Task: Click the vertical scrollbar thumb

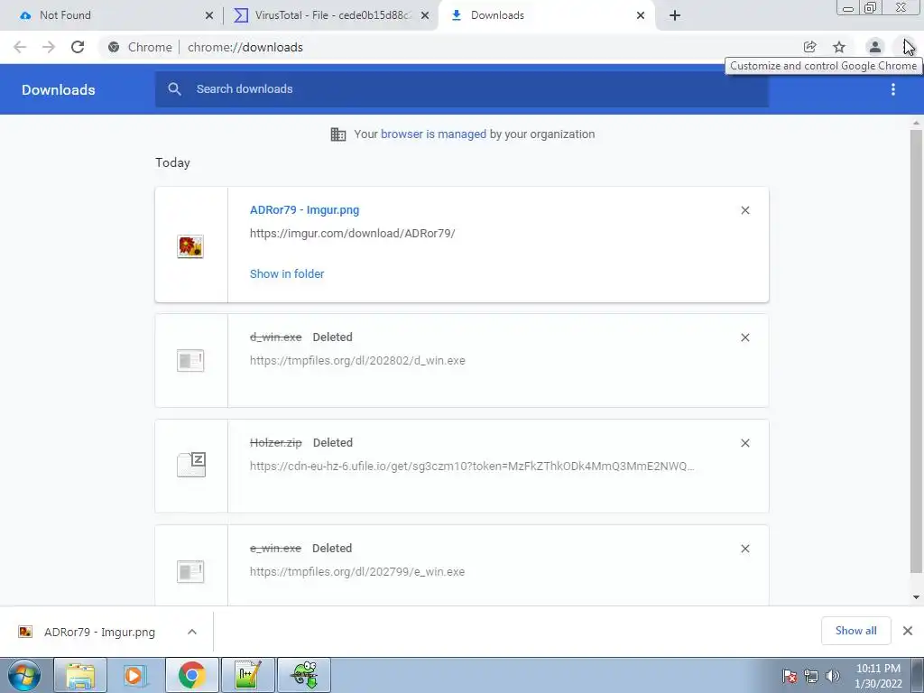Action: pos(916,351)
